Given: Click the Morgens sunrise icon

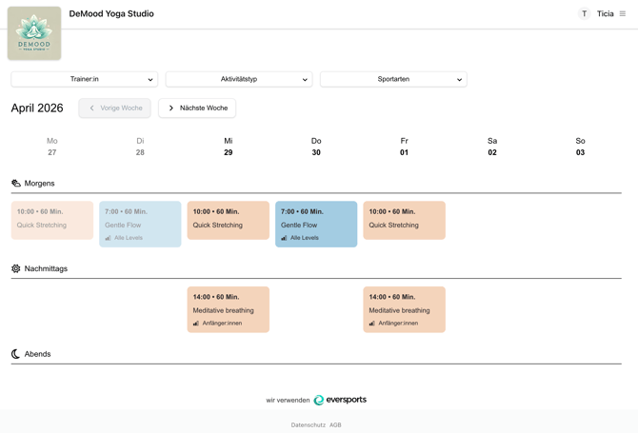Looking at the screenshot, I should (16, 184).
